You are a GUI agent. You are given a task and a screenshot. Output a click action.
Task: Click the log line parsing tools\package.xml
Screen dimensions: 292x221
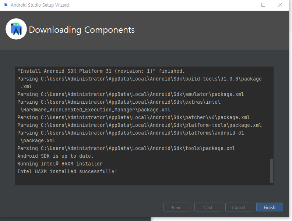coord(126,148)
